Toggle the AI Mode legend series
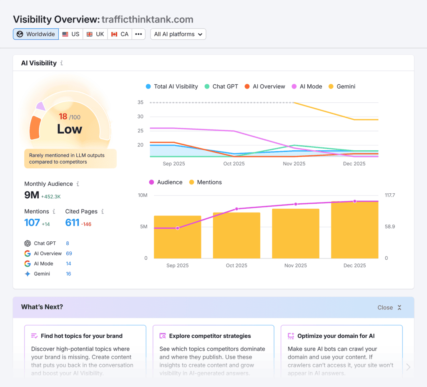Image resolution: width=427 pixels, height=387 pixels. 306,86
